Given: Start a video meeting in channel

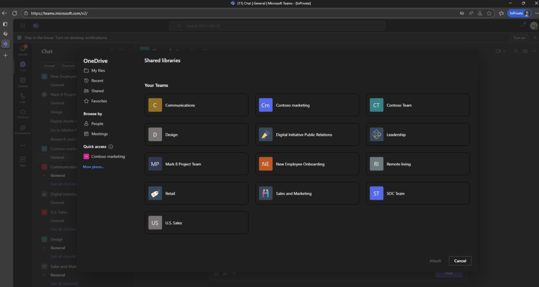Looking at the screenshot, I should pos(498,51).
